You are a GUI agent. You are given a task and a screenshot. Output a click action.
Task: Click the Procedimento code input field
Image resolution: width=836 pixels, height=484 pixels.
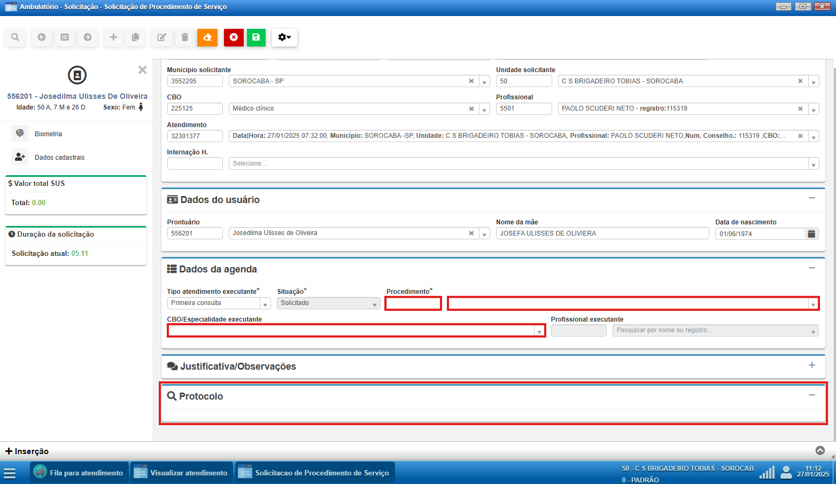(413, 303)
